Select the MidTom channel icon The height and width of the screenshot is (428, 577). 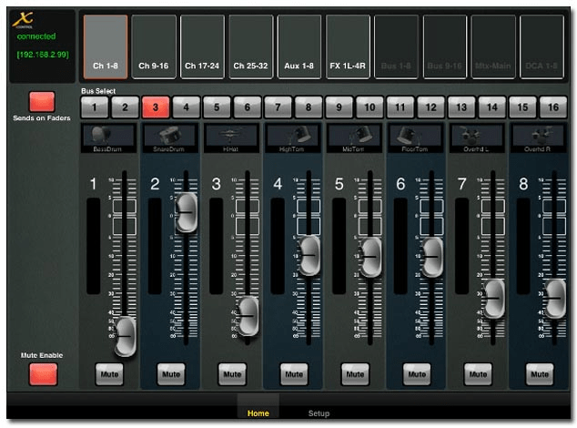tap(354, 138)
